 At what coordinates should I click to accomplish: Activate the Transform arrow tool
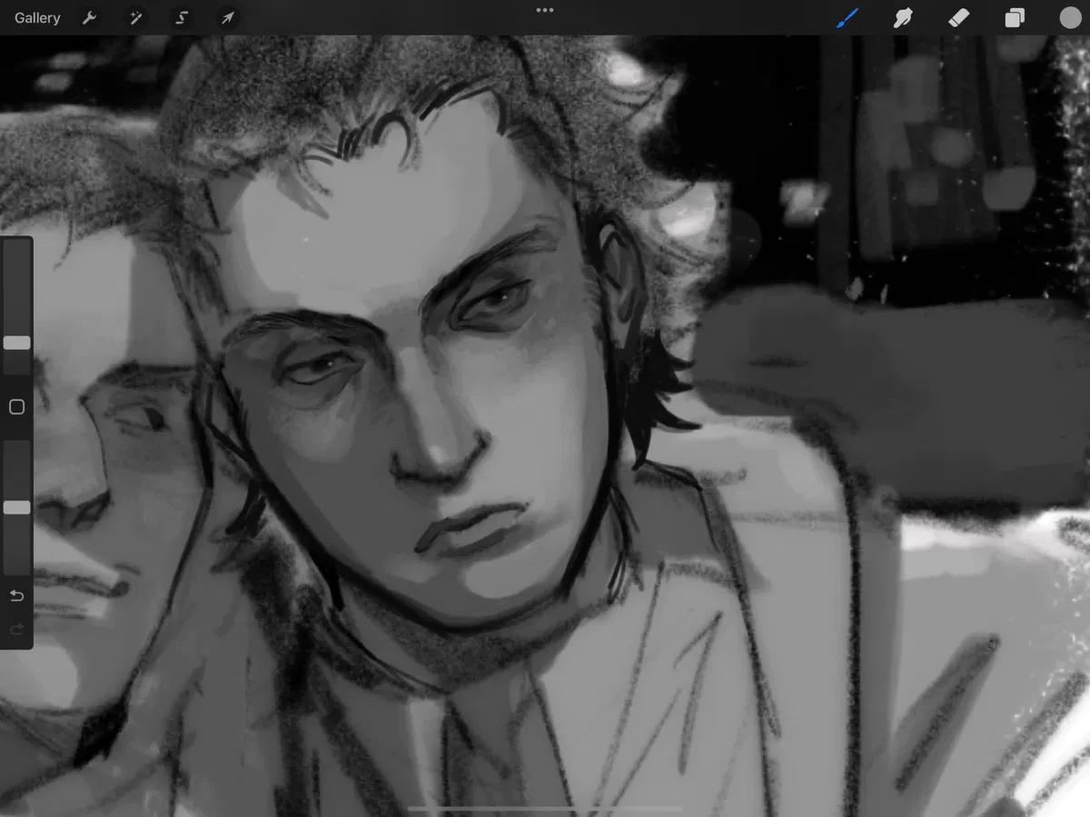pos(227,17)
